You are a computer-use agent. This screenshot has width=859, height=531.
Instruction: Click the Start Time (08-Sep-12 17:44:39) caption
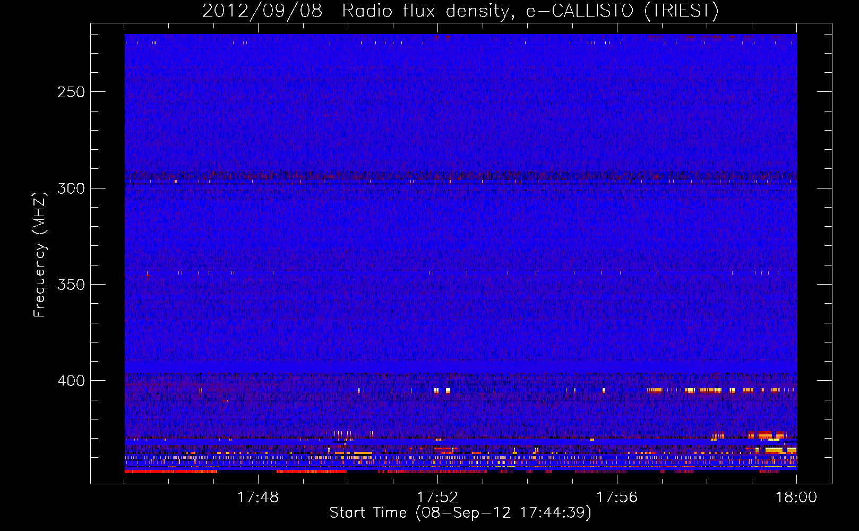click(x=460, y=513)
